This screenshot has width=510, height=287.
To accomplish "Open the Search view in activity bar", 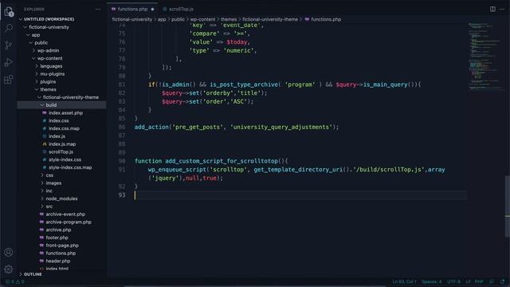I will [9, 28].
